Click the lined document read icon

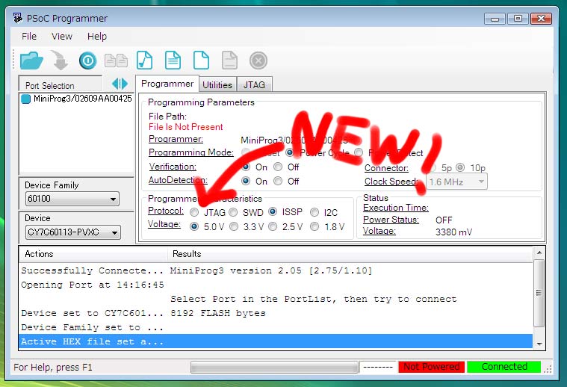[173, 60]
